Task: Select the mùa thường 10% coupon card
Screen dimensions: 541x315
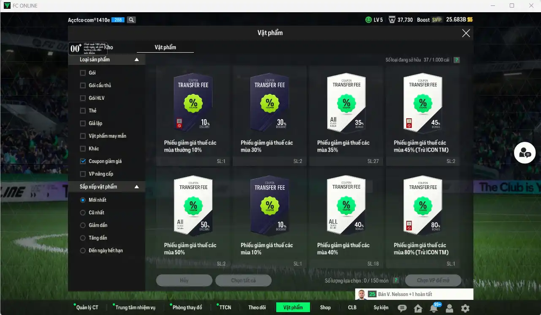Action: point(193,115)
